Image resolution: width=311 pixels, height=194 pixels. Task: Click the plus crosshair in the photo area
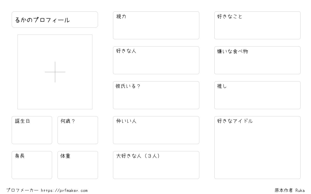[x=55, y=72]
